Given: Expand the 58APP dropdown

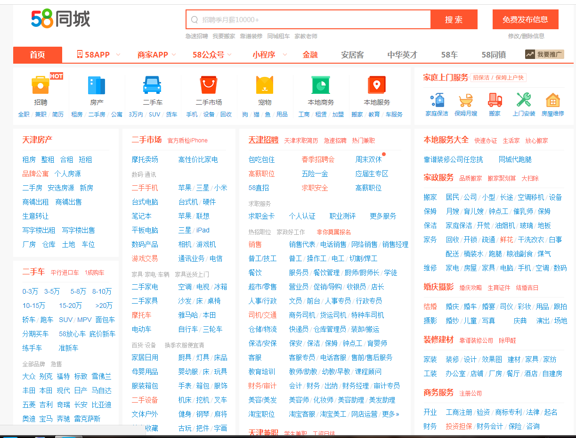Looking at the screenshot, I should (x=97, y=55).
